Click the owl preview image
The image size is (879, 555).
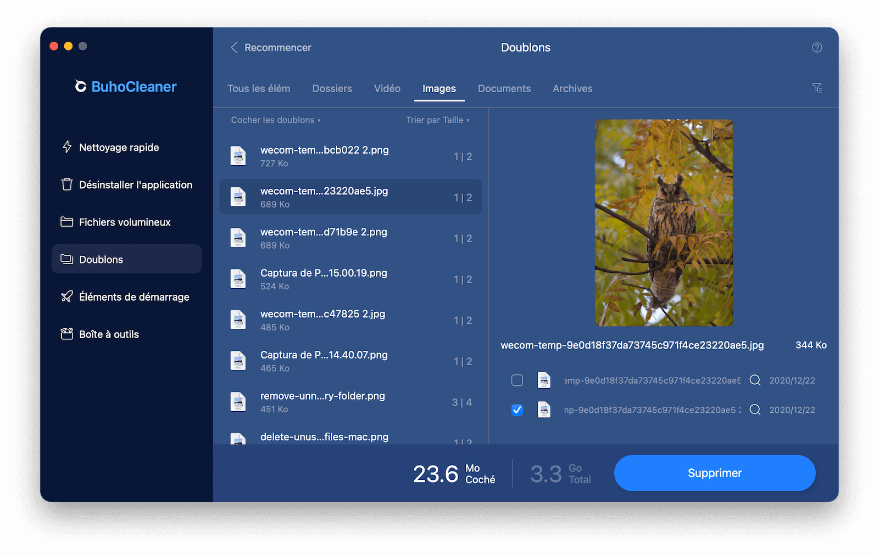(x=664, y=223)
